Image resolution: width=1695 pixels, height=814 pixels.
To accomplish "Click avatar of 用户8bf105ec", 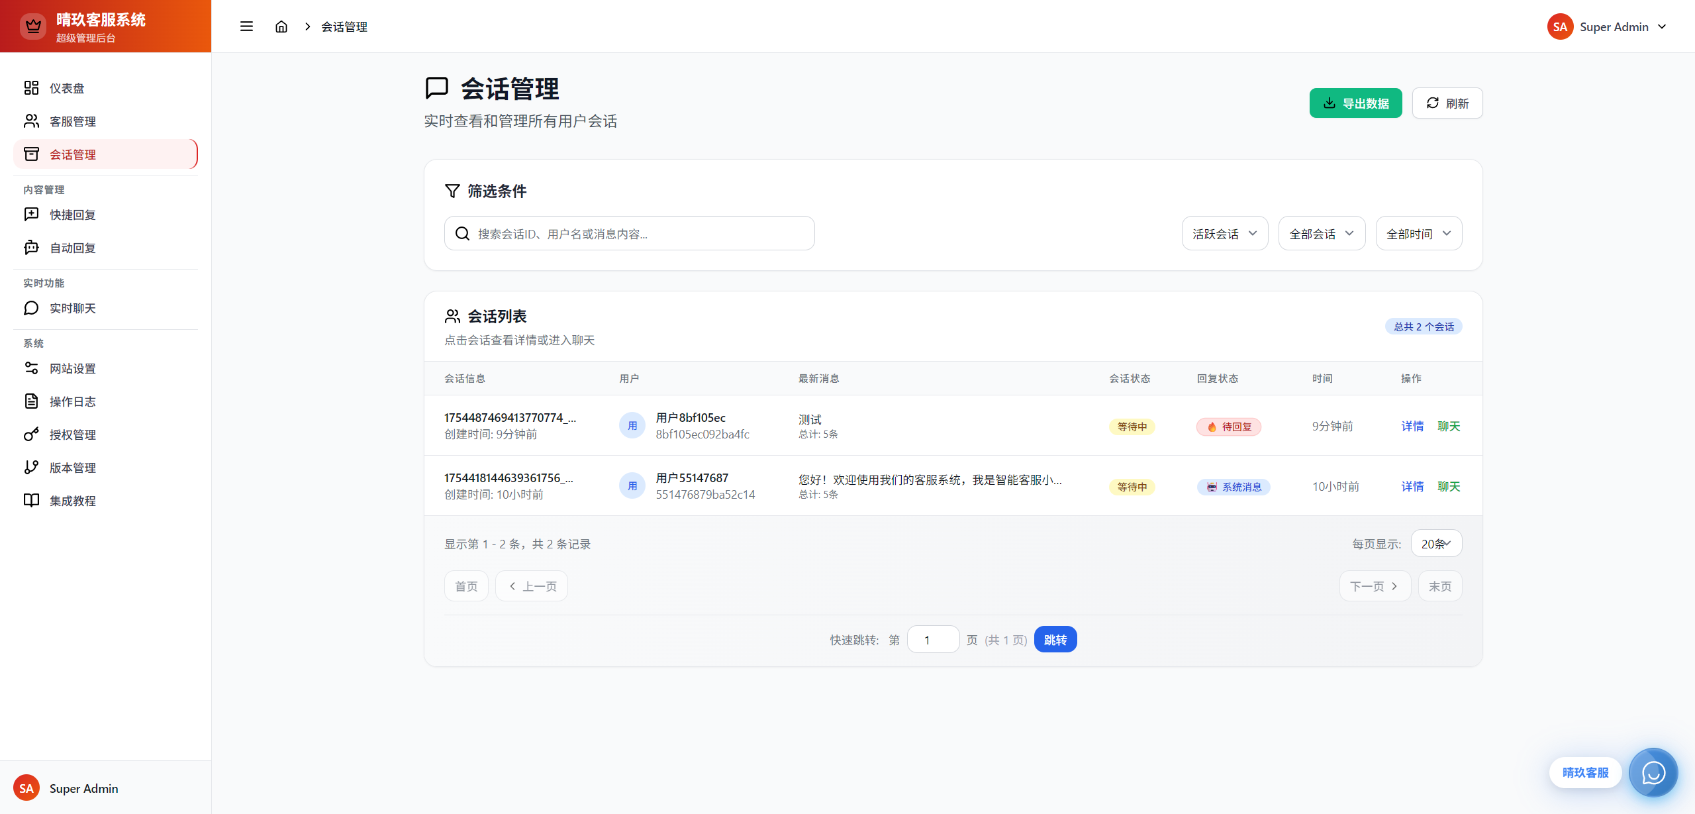I will (632, 426).
